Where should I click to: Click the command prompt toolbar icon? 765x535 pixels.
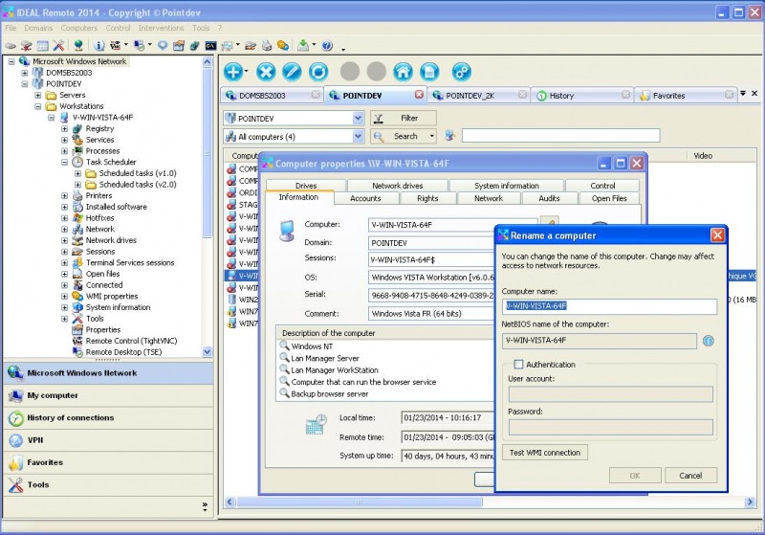(x=210, y=46)
